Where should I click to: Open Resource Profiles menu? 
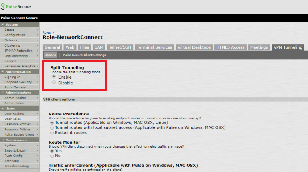tap(19, 124)
